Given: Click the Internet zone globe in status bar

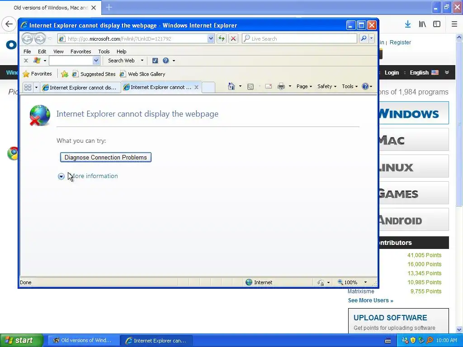Looking at the screenshot, I should [x=249, y=282].
